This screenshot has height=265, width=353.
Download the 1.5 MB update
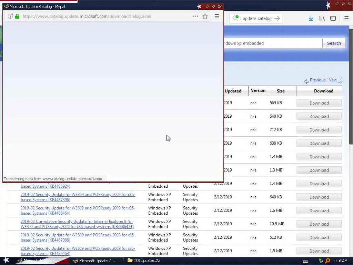coord(319,251)
